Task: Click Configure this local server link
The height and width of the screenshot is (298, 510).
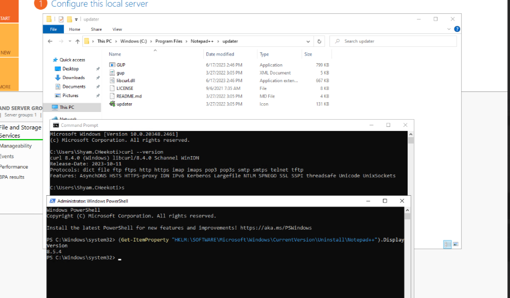Action: 99,4
